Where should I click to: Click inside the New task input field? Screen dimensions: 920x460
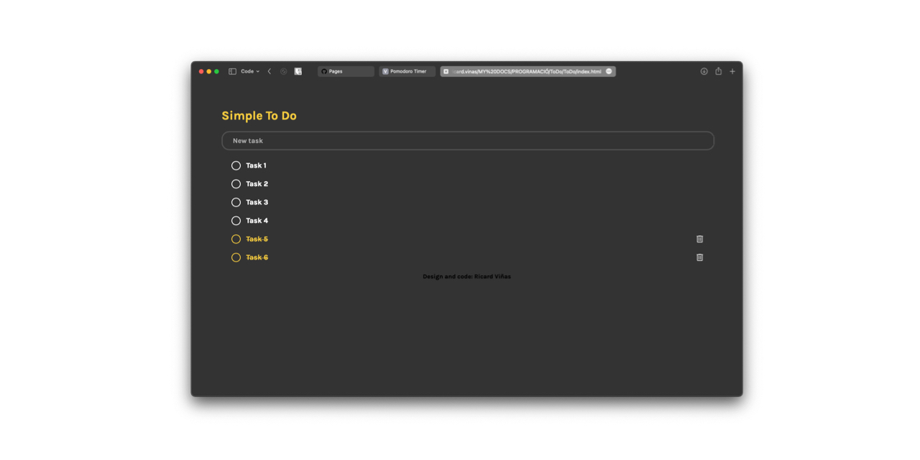click(467, 140)
